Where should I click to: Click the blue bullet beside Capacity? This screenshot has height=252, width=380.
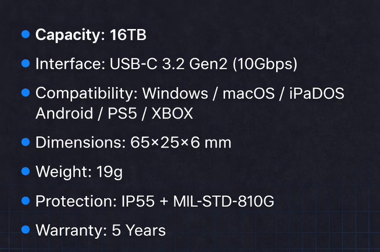26,34
